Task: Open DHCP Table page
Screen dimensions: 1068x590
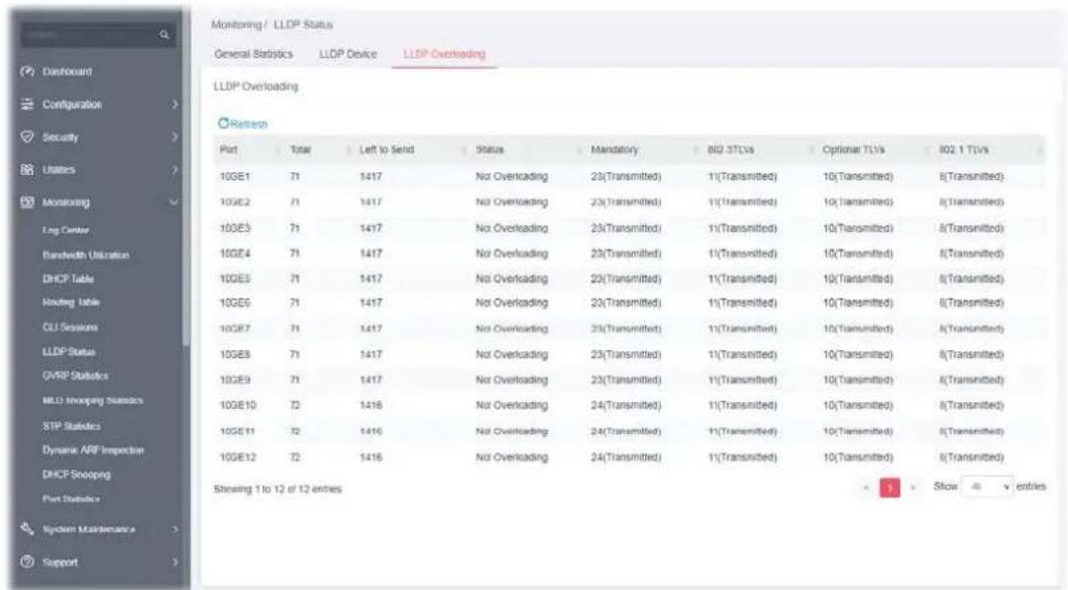Action: (68, 279)
